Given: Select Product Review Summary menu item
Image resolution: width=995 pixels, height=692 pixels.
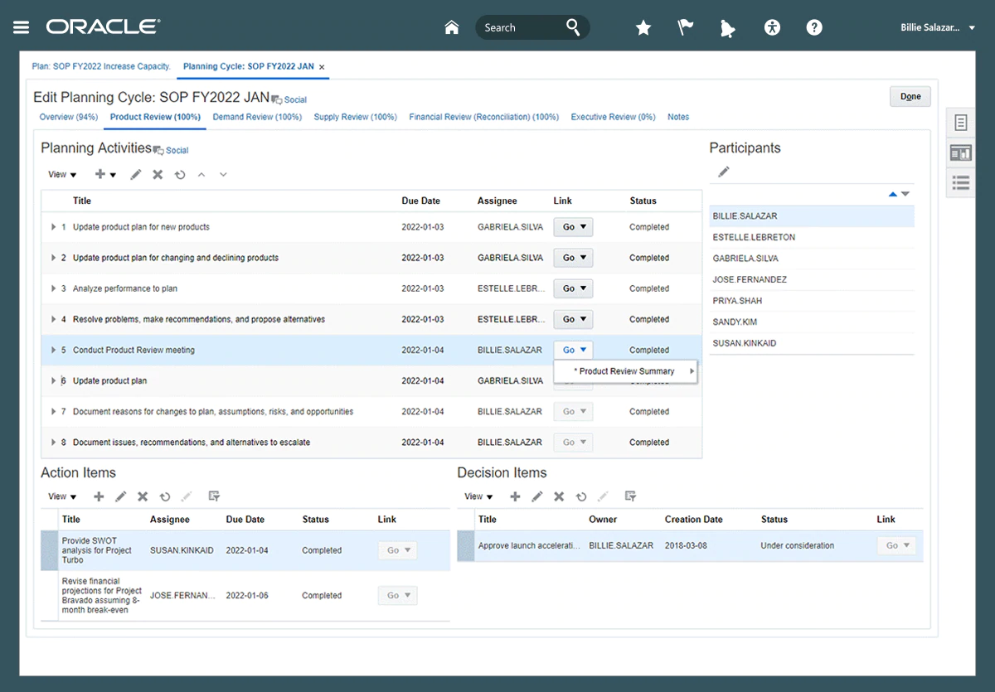Looking at the screenshot, I should 626,371.
